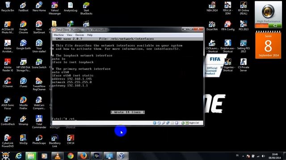Open the WebCam Companion desktop shortcut
The image size is (286, 160).
[x=39, y=103]
